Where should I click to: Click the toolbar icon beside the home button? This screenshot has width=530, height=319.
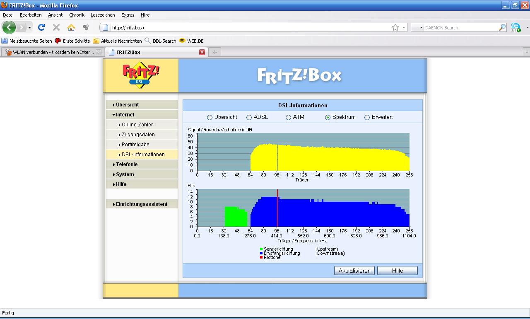click(86, 27)
